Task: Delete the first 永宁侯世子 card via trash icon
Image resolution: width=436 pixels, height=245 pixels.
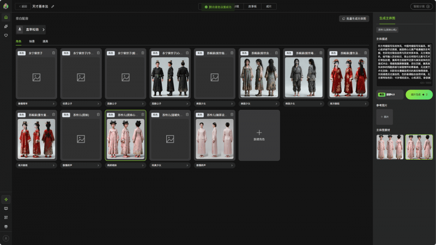Action: 53,53
